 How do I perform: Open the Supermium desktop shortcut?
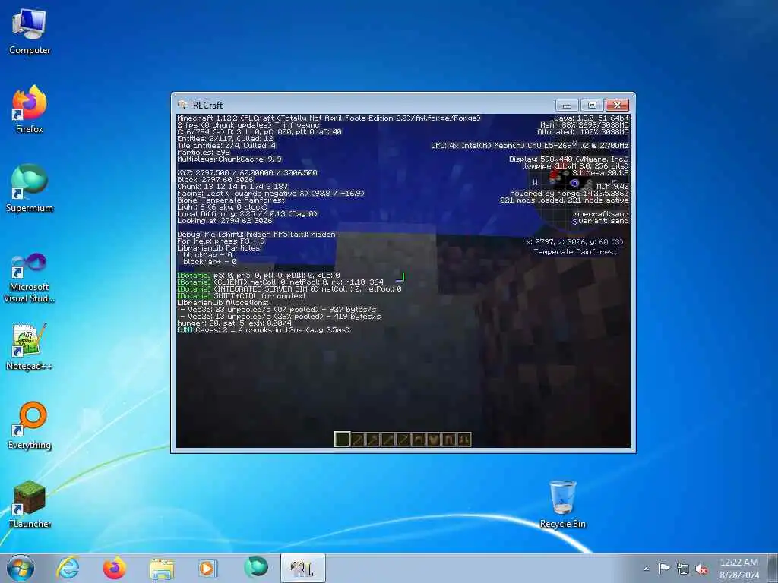point(30,188)
